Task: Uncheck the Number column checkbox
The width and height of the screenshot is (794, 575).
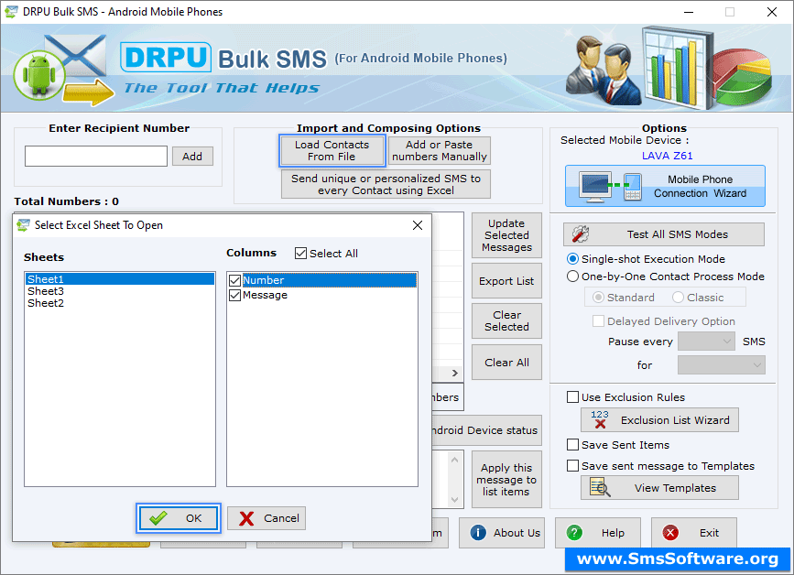Action: pyautogui.click(x=235, y=280)
